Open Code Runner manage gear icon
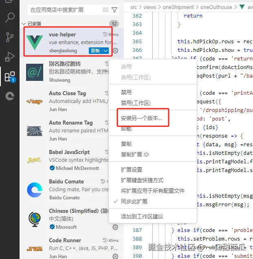Image resolution: width=253 pixels, height=259 pixels. 115,256
